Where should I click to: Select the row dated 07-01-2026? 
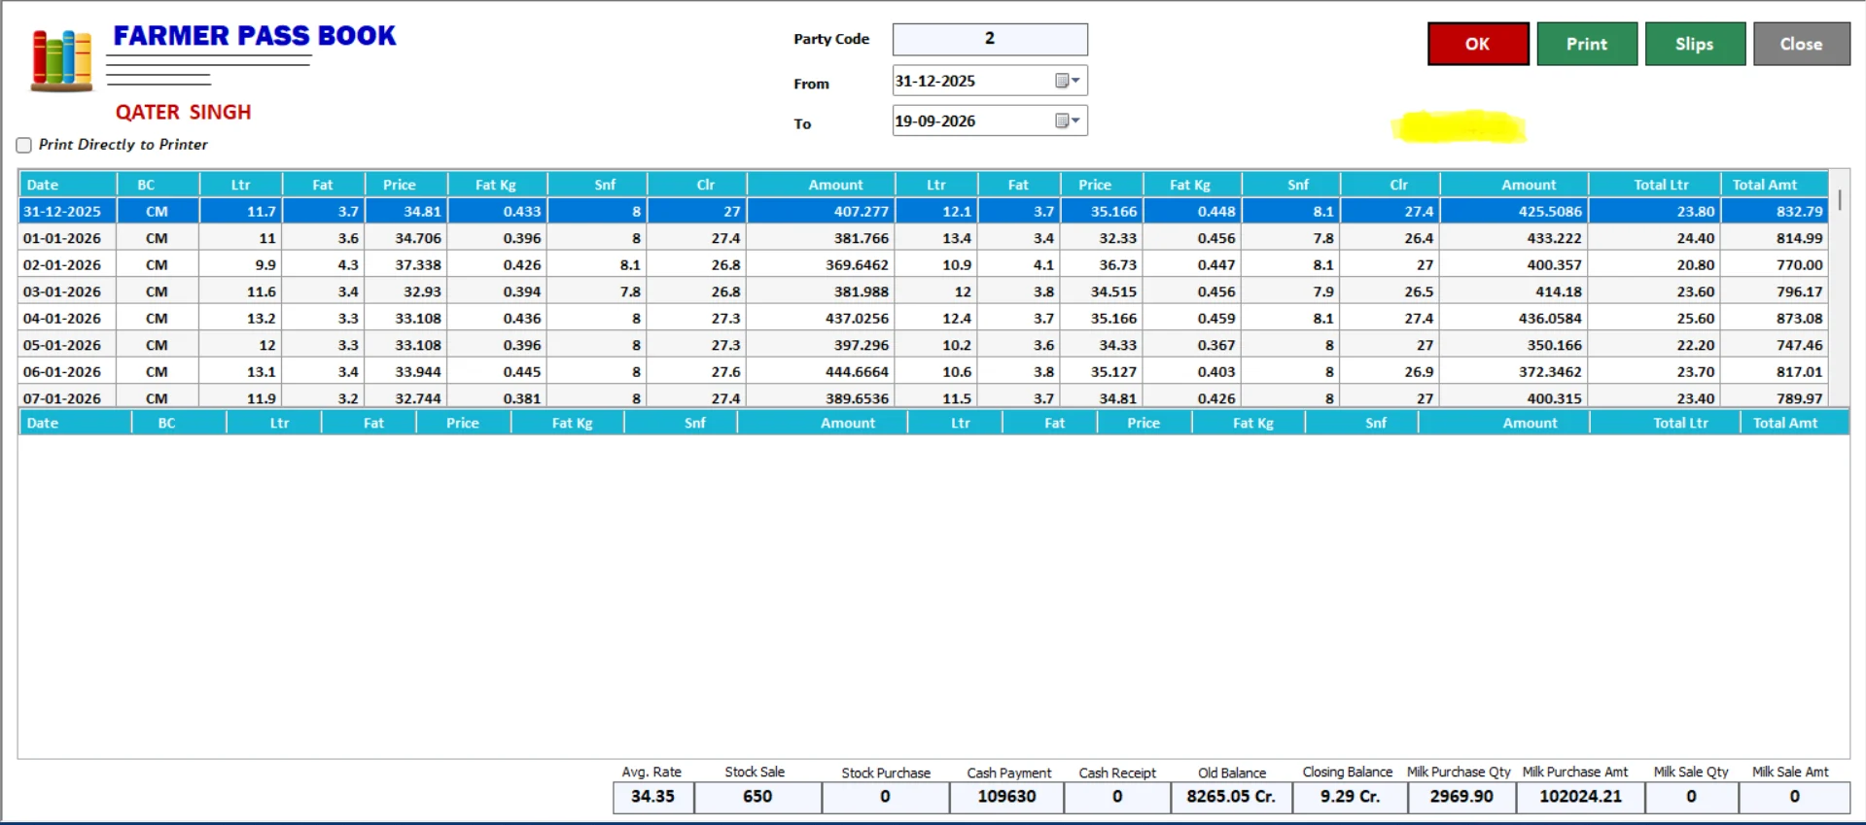[x=924, y=397]
